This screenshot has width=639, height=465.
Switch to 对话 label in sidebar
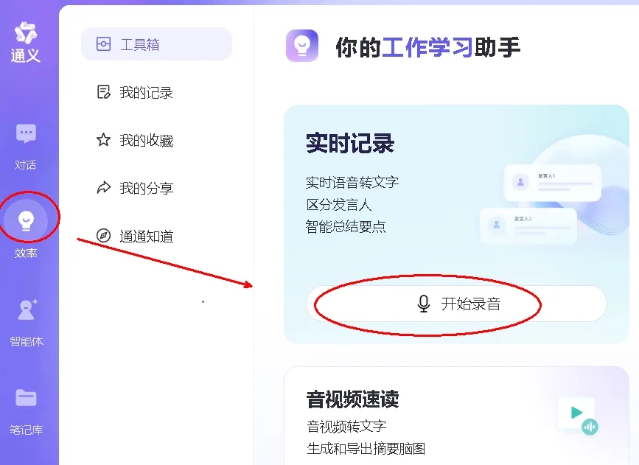pos(26,165)
